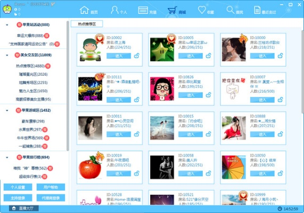
Task: Click the 14:52:59 time display
Action: 291,209
